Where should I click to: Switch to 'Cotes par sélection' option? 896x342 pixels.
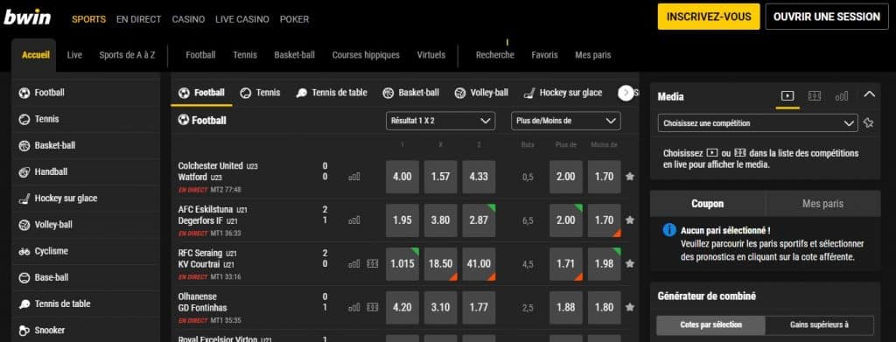pos(710,325)
